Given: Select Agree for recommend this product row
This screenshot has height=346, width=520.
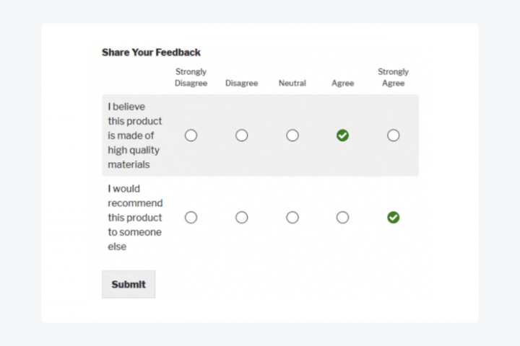Looking at the screenshot, I should click(x=342, y=218).
